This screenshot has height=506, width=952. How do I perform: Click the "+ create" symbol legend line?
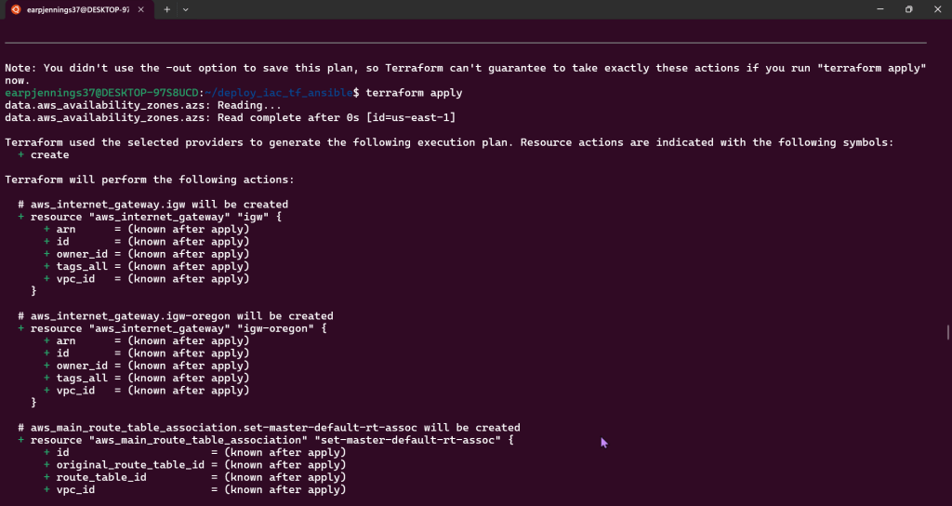44,155
